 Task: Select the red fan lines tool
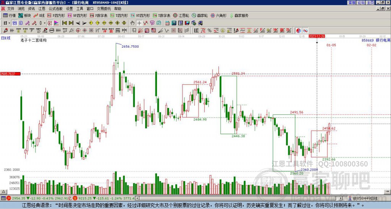tap(141, 31)
